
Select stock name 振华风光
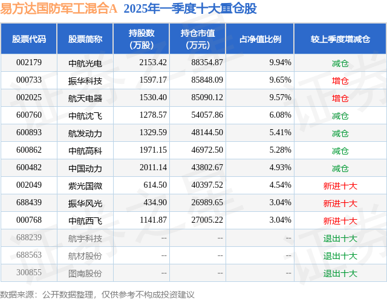(85, 203)
